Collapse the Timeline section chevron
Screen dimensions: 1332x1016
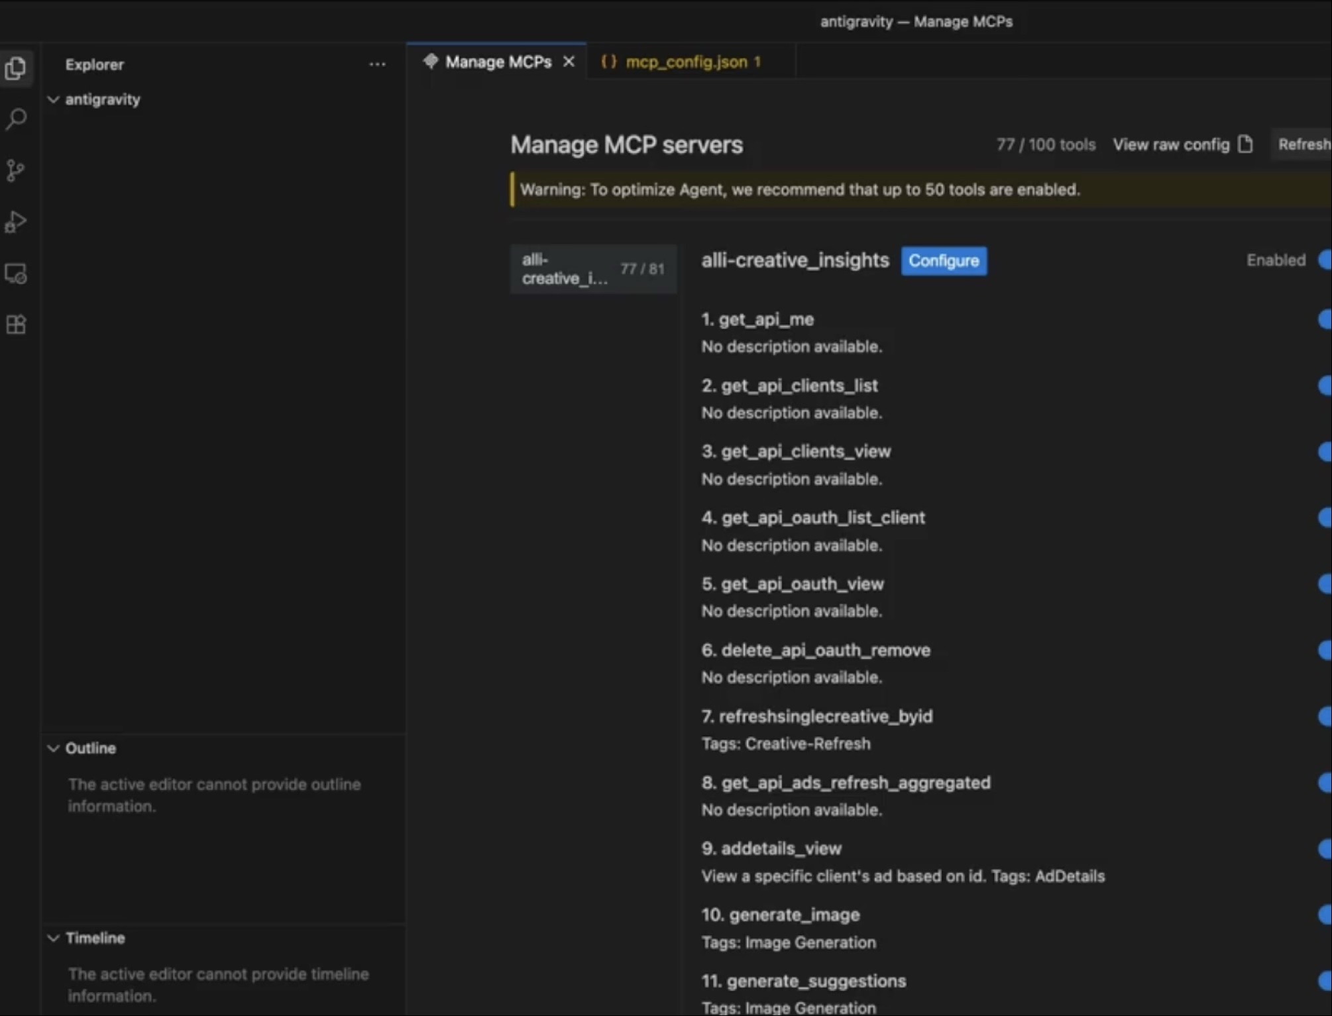pyautogui.click(x=54, y=938)
